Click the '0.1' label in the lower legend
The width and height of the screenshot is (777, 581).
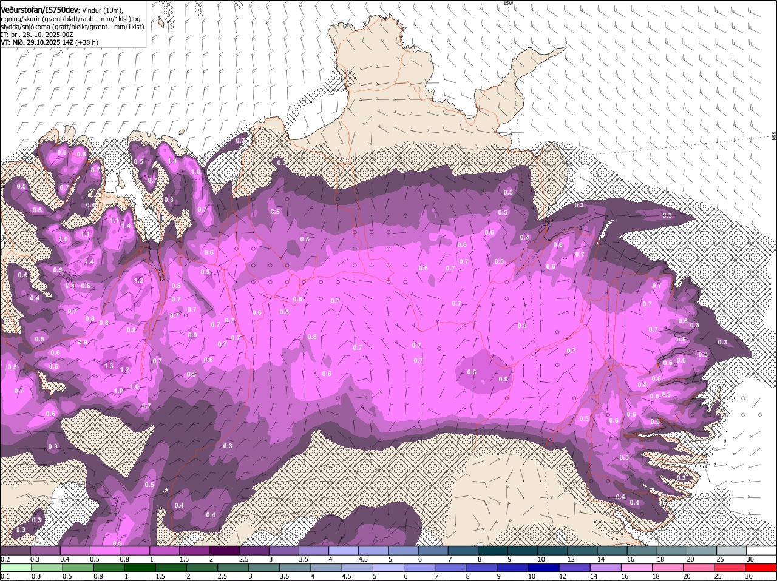click(x=5, y=576)
